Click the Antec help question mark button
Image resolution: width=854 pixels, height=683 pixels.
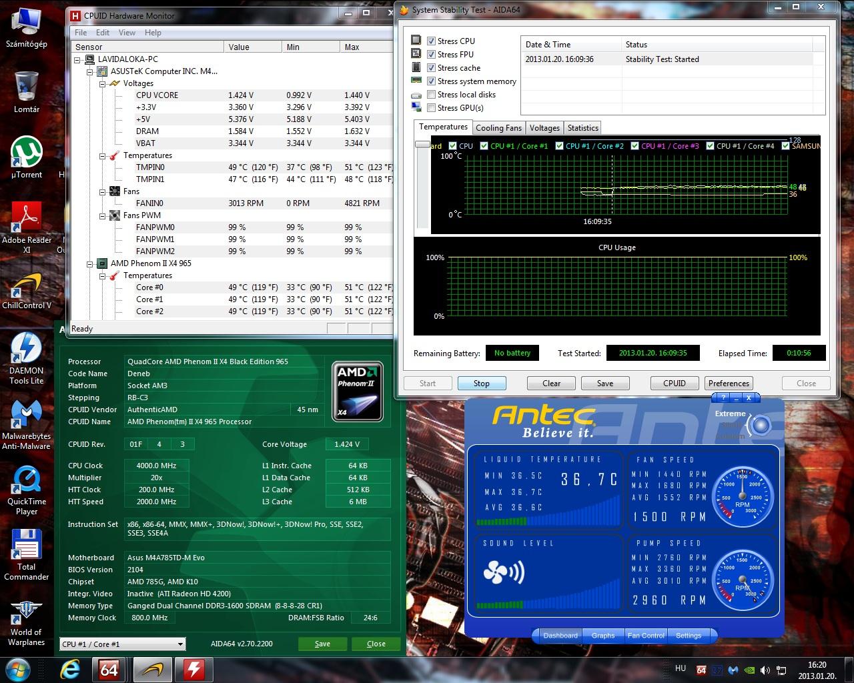[723, 398]
